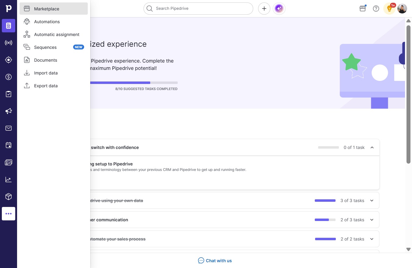412x268 pixels.
Task: Expand the 2 of 3 tasks section chevron
Action: [x=372, y=220]
